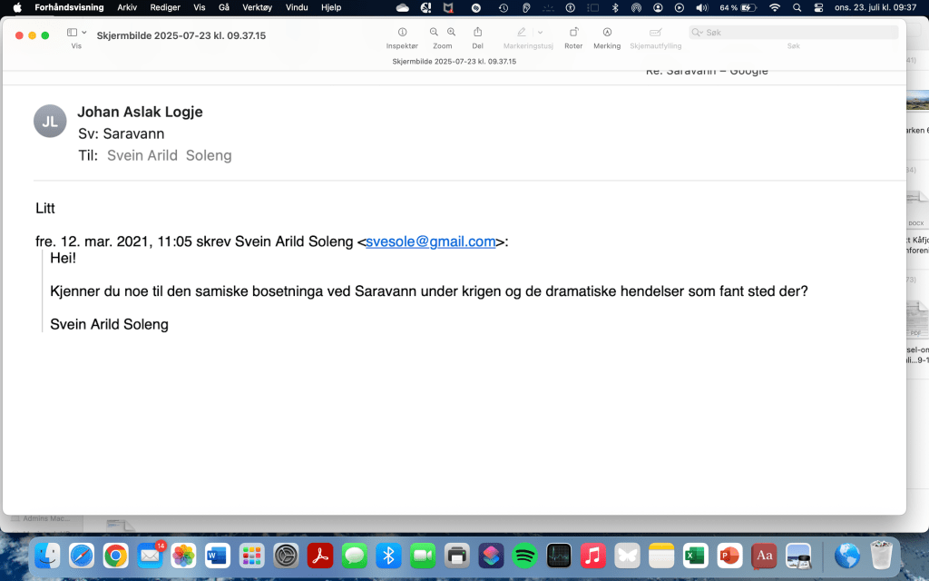Open the Rediger menu
Image resolution: width=929 pixels, height=581 pixels.
[165, 7]
